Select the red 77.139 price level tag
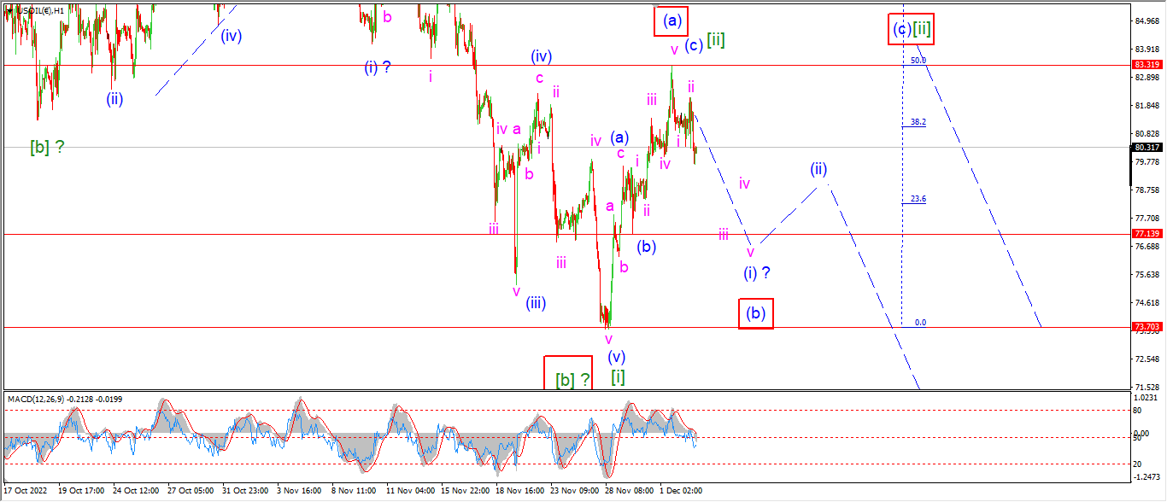This screenshot has width=1167, height=502. tap(1146, 233)
